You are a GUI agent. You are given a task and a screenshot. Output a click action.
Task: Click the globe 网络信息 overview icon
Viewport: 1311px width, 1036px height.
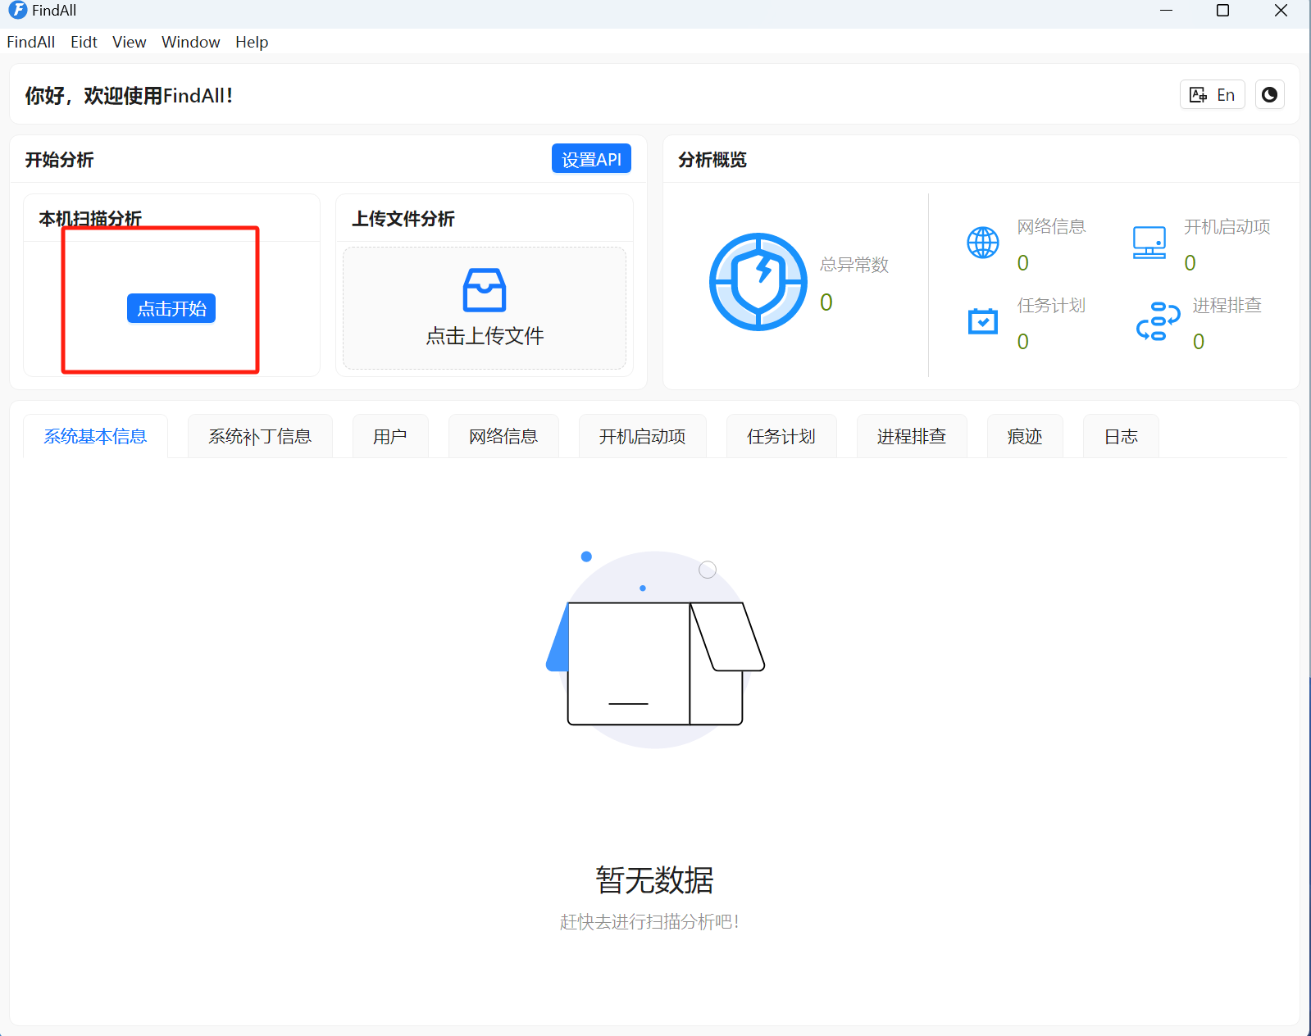coord(982,243)
